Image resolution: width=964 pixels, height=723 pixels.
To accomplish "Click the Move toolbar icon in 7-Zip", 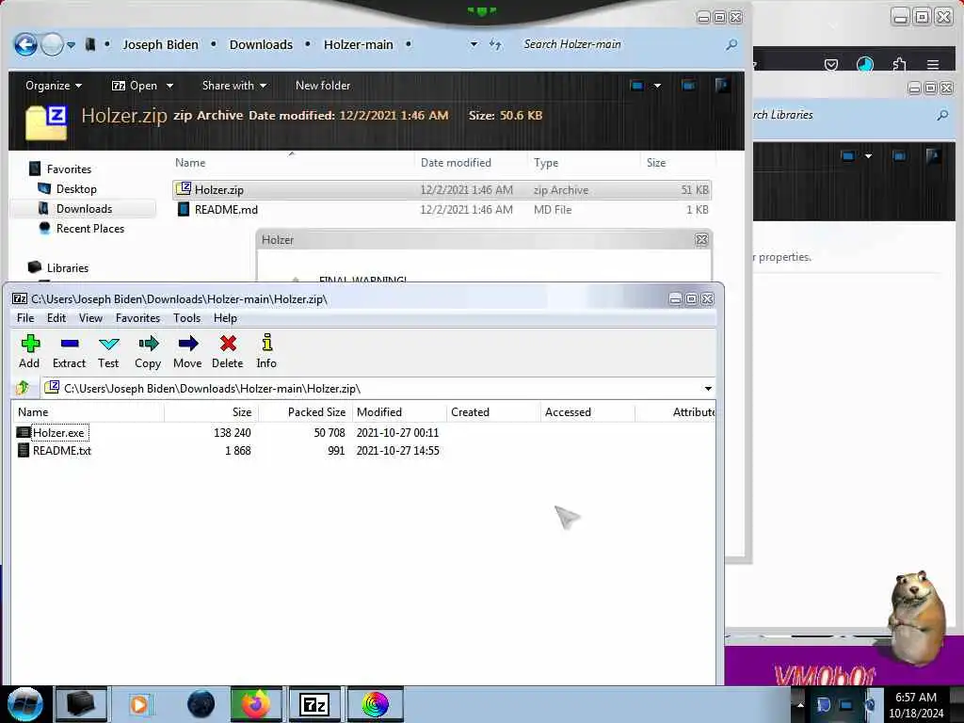I will 187,351.
